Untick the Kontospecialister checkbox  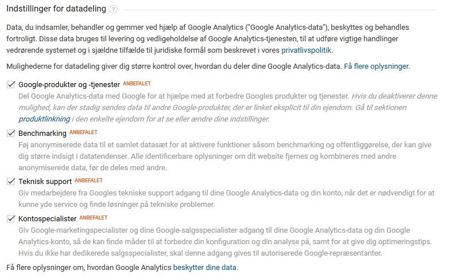(11, 219)
